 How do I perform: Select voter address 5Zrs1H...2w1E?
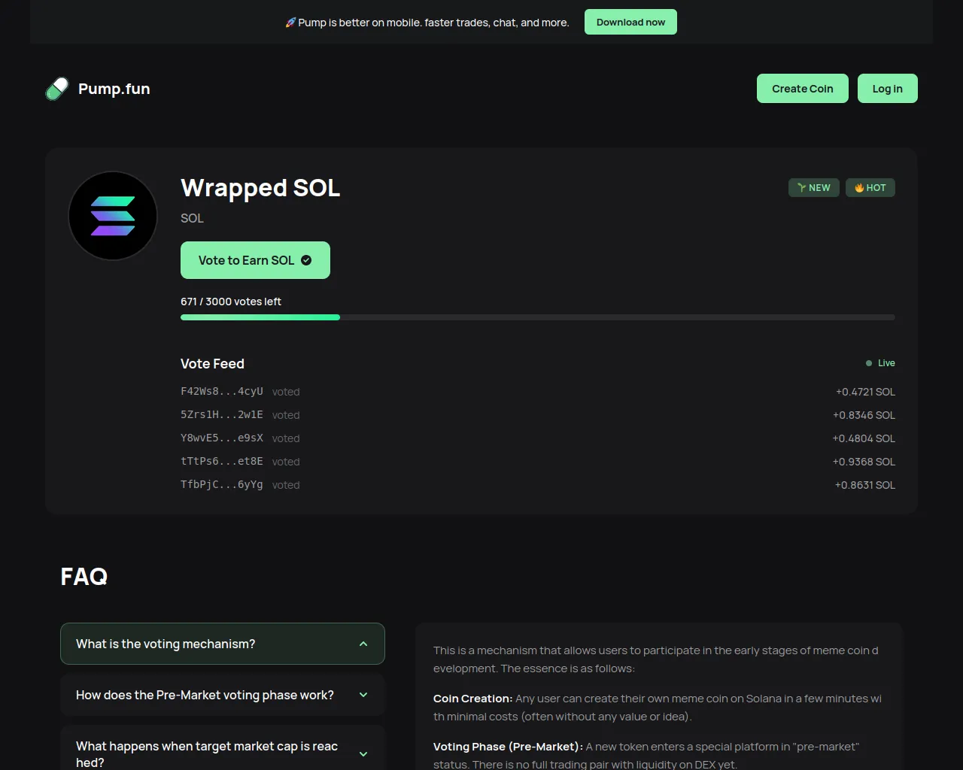[x=222, y=415]
